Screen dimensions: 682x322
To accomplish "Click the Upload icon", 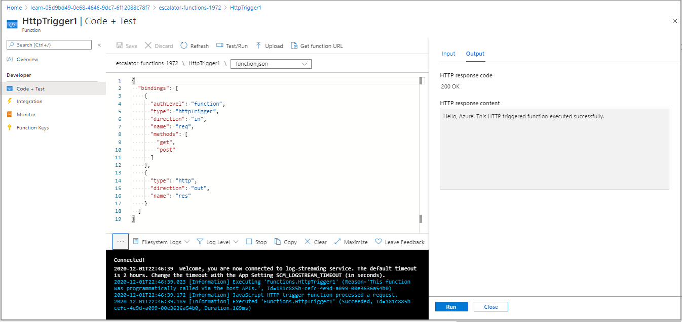I will coord(269,45).
